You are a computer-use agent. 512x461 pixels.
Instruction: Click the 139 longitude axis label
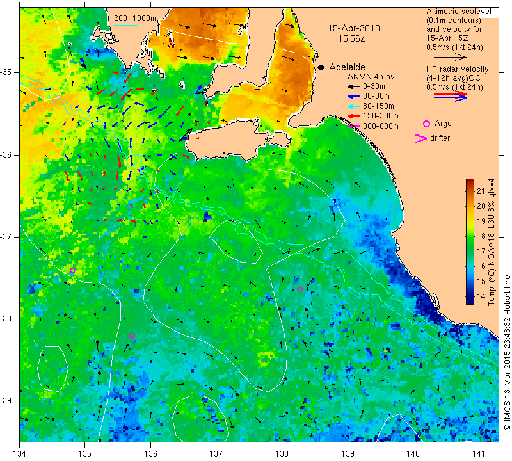click(x=348, y=453)
